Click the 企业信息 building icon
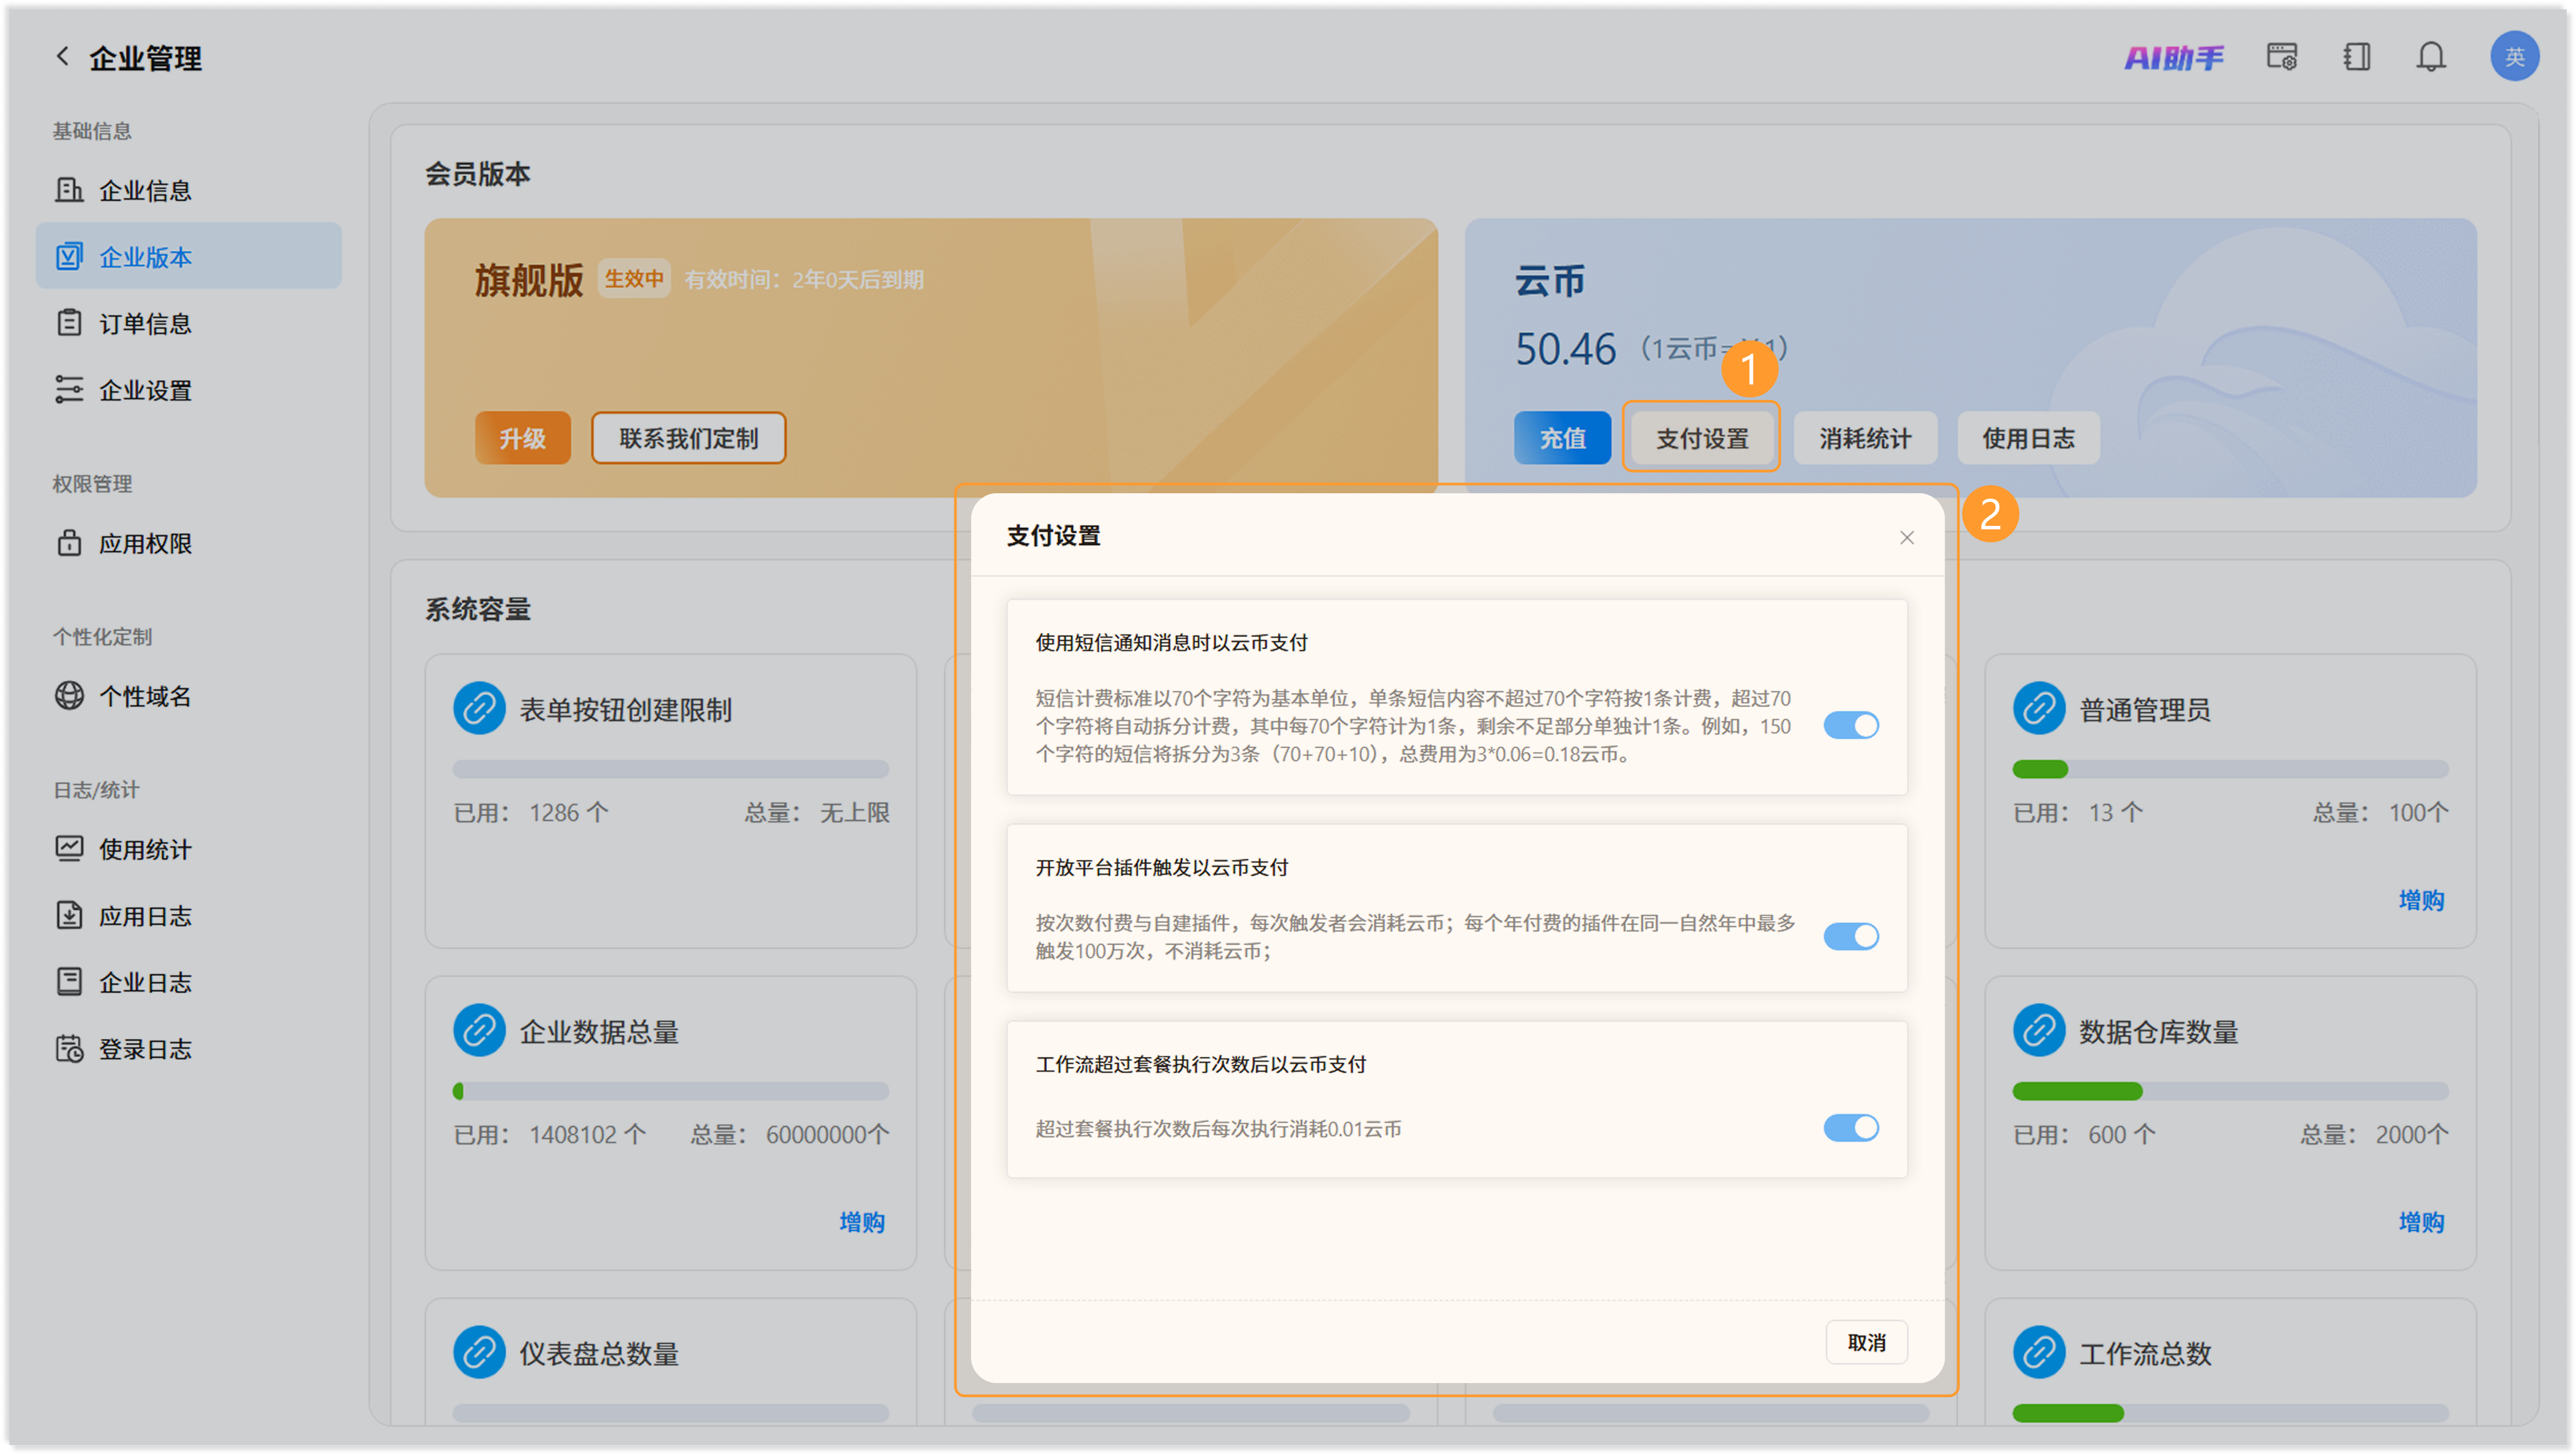Screen dimensions: 2576x1455 coord(69,190)
